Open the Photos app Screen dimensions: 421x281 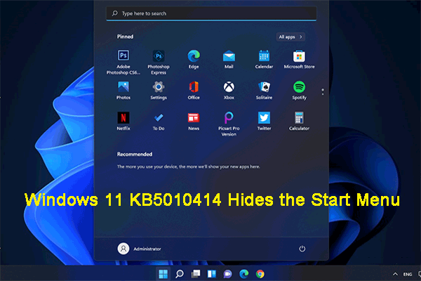123,91
